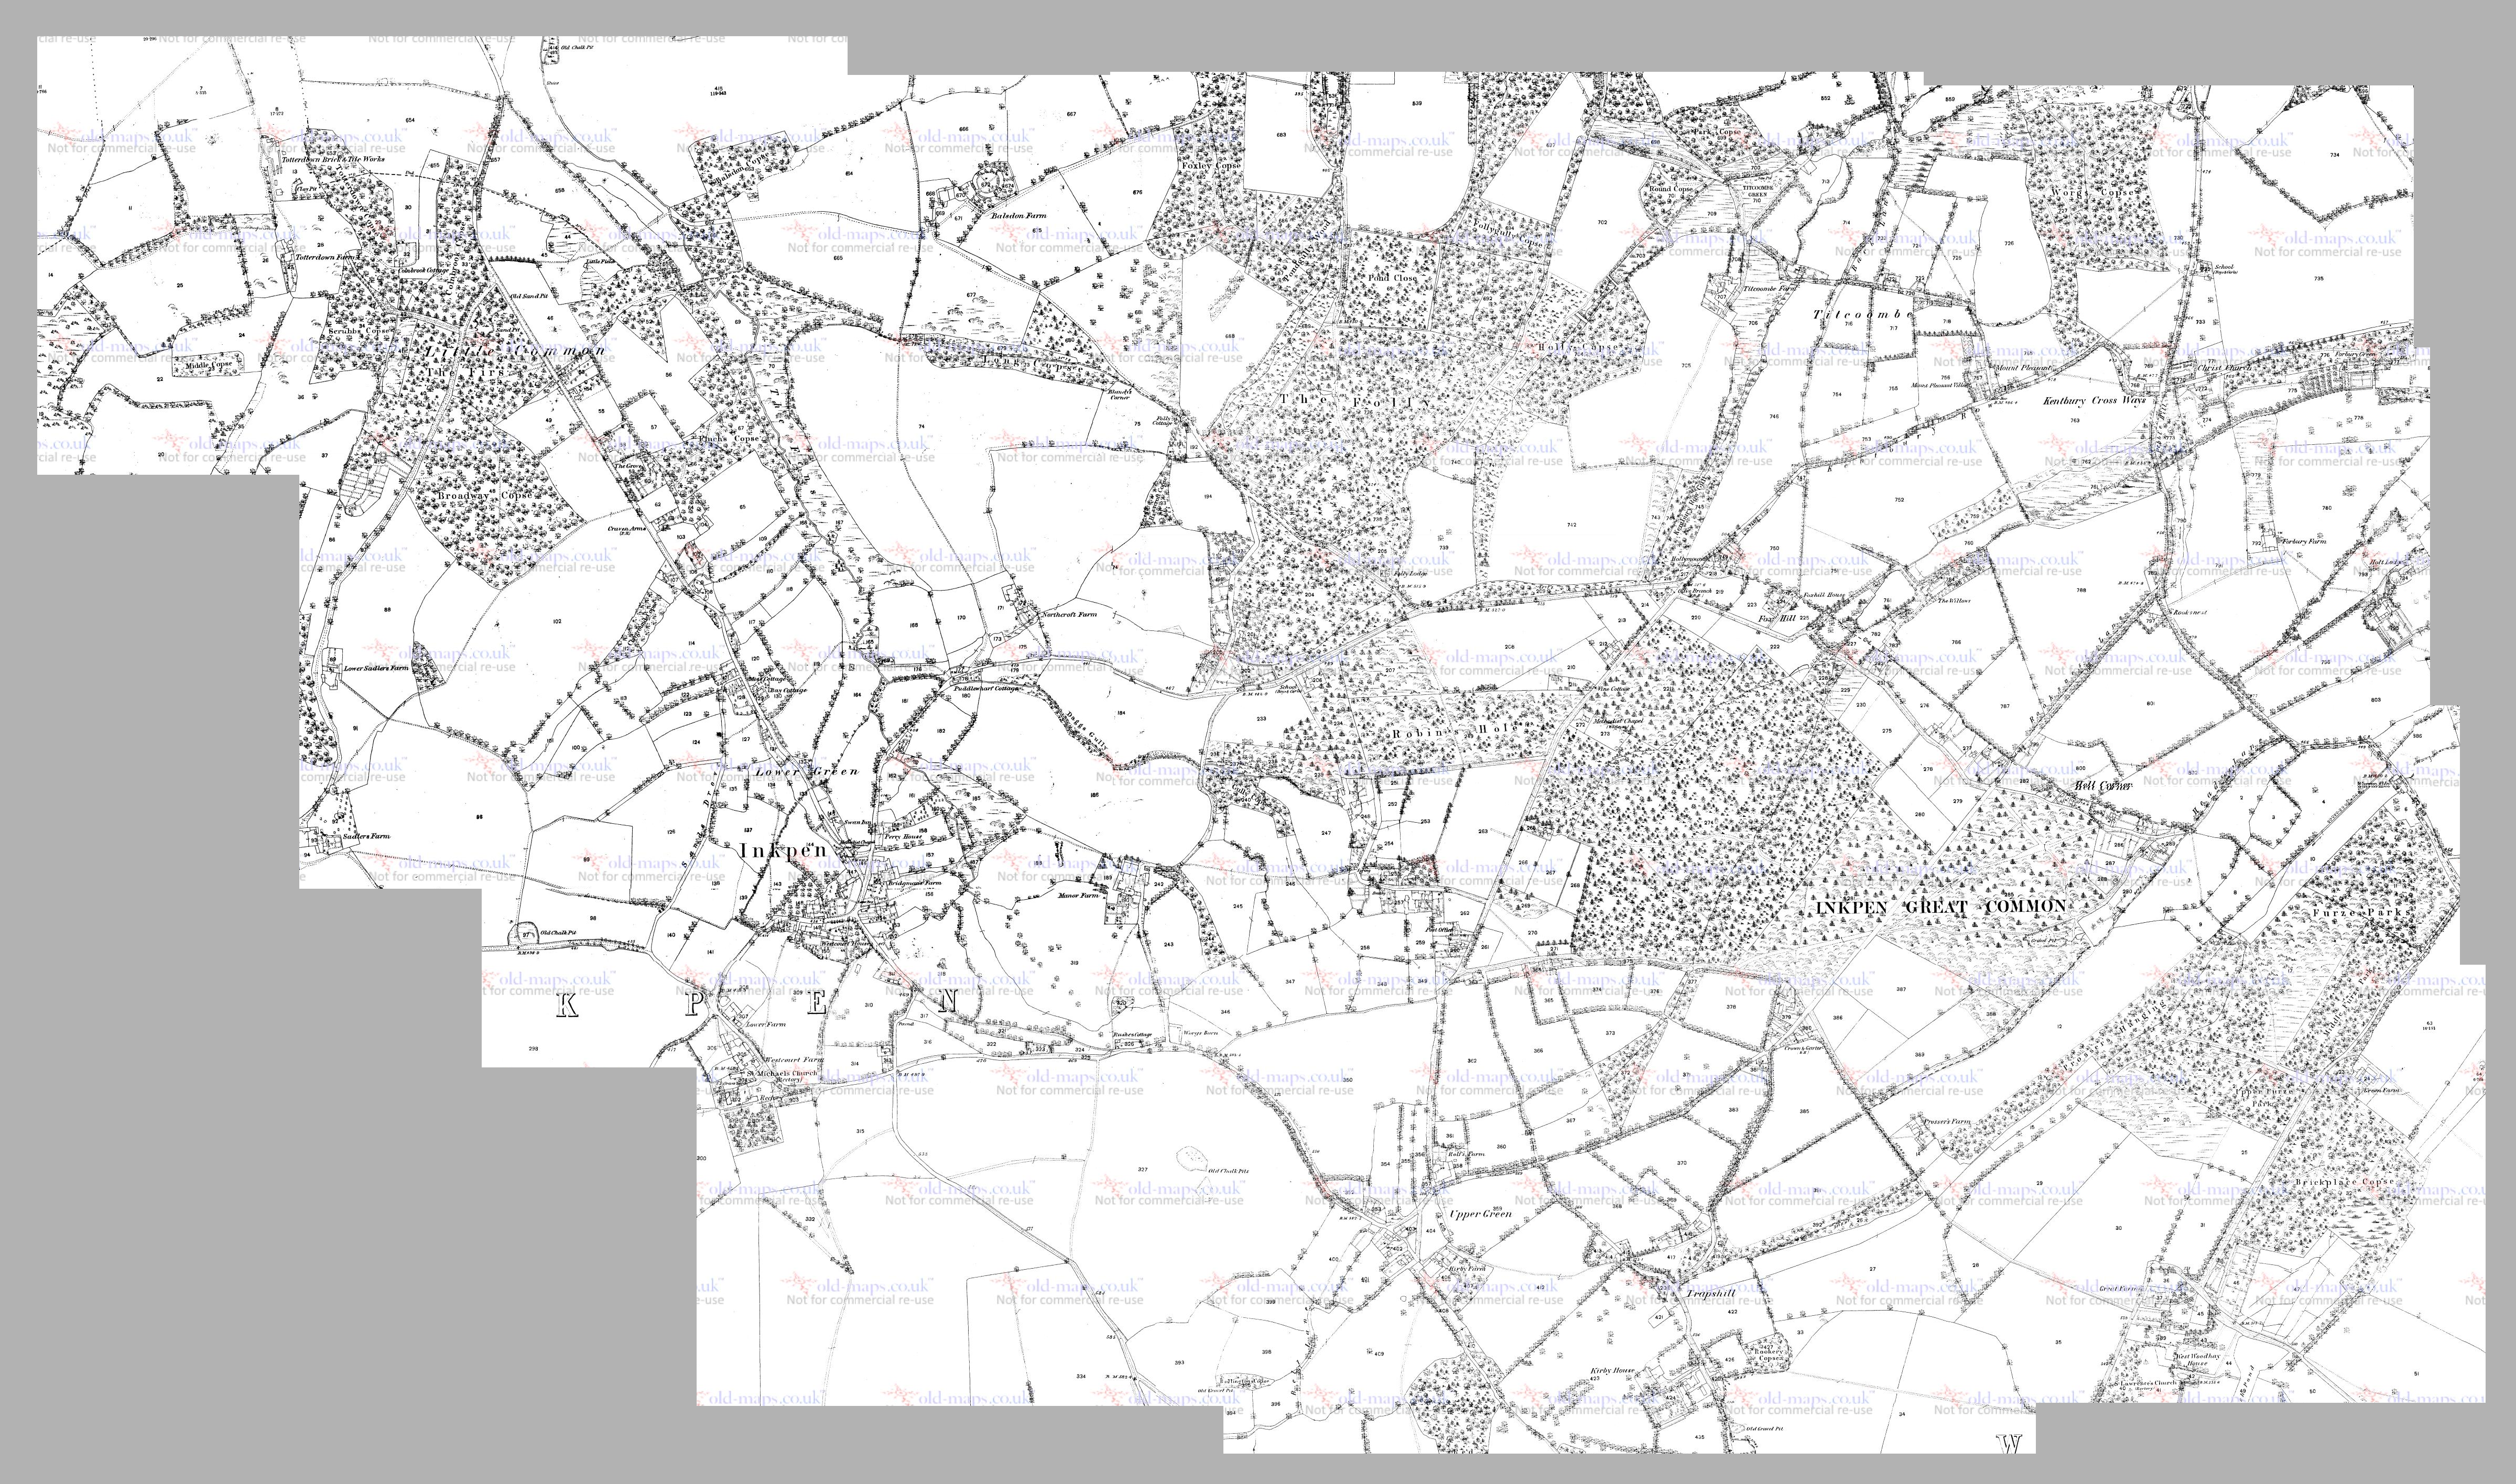This screenshot has width=2516, height=1484.
Task: Click the Brickplace Copse label
Action: tap(2344, 1182)
